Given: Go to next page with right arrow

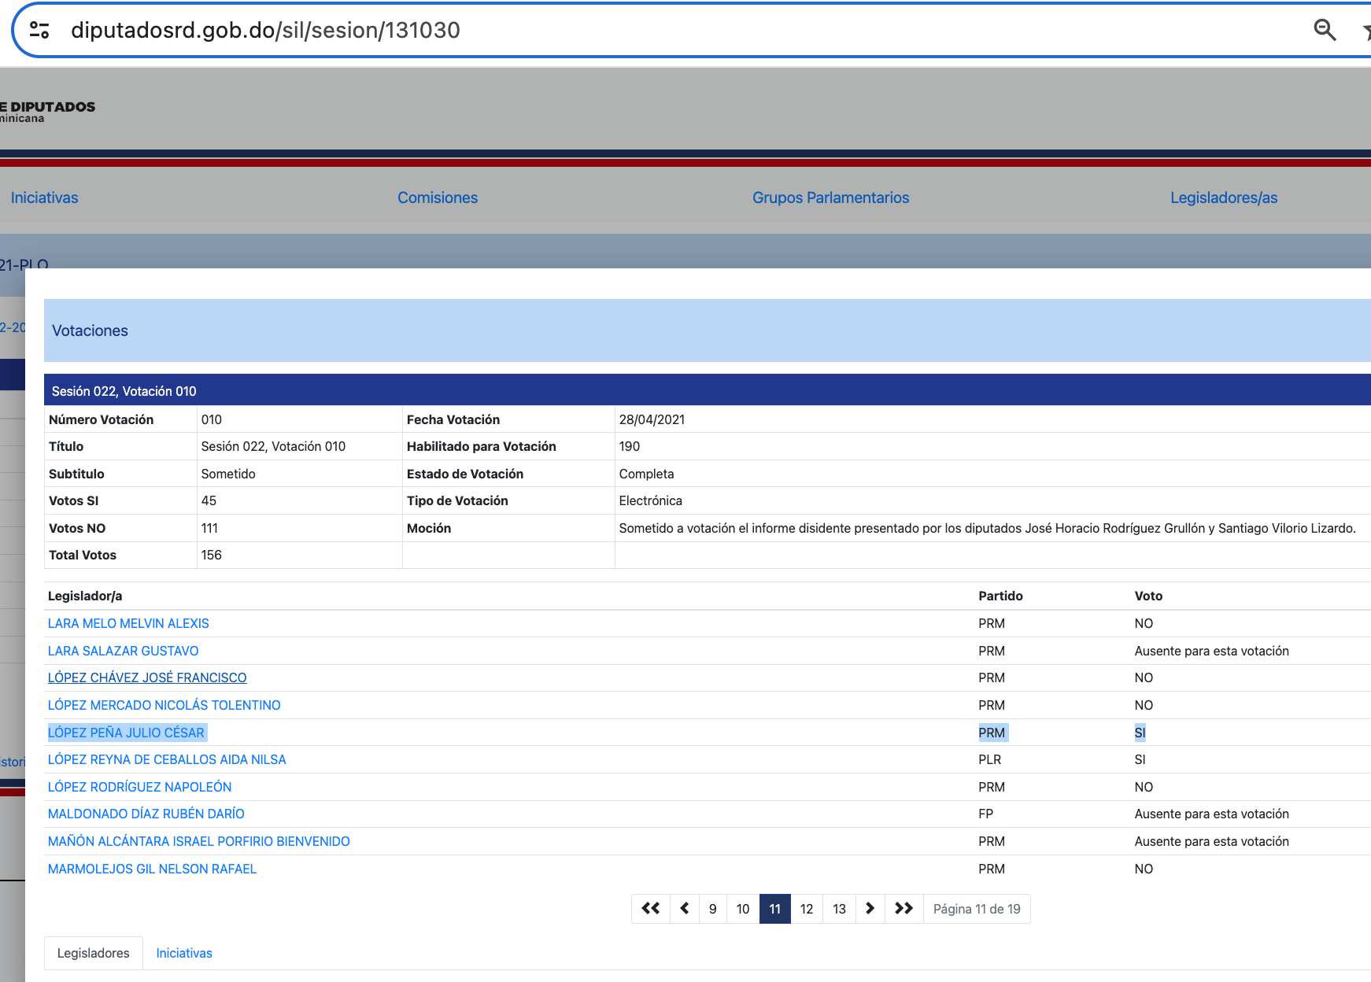Looking at the screenshot, I should tap(870, 909).
